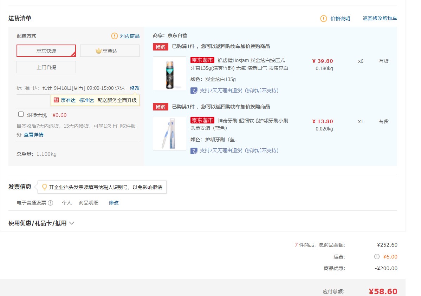The image size is (421, 296).
Task: Click 7-day return icon for toothbrush
Action: coord(194,151)
